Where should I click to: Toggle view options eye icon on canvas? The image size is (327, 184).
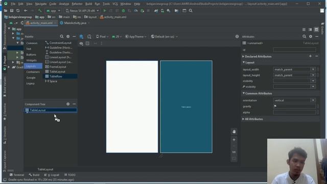click(81, 43)
